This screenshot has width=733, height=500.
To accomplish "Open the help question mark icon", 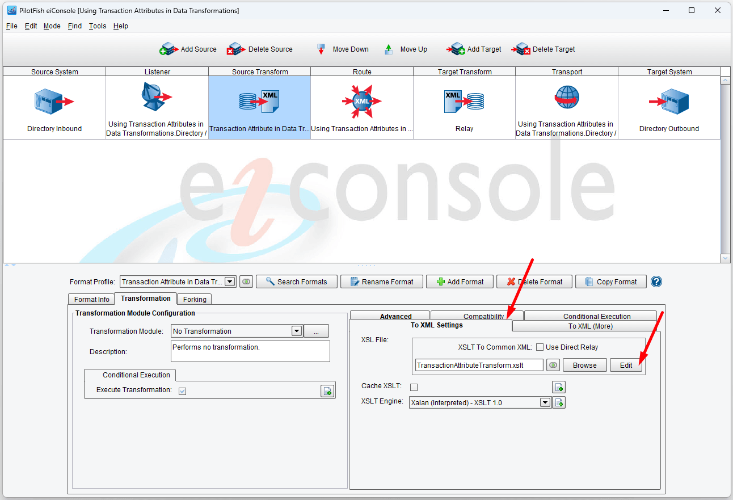I will [656, 281].
